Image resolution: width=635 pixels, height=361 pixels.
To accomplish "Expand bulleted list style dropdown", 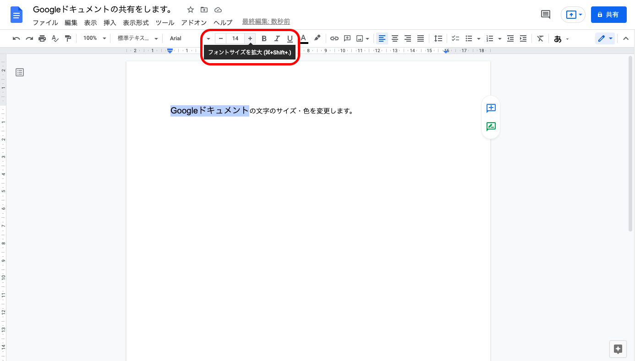I will point(478,38).
